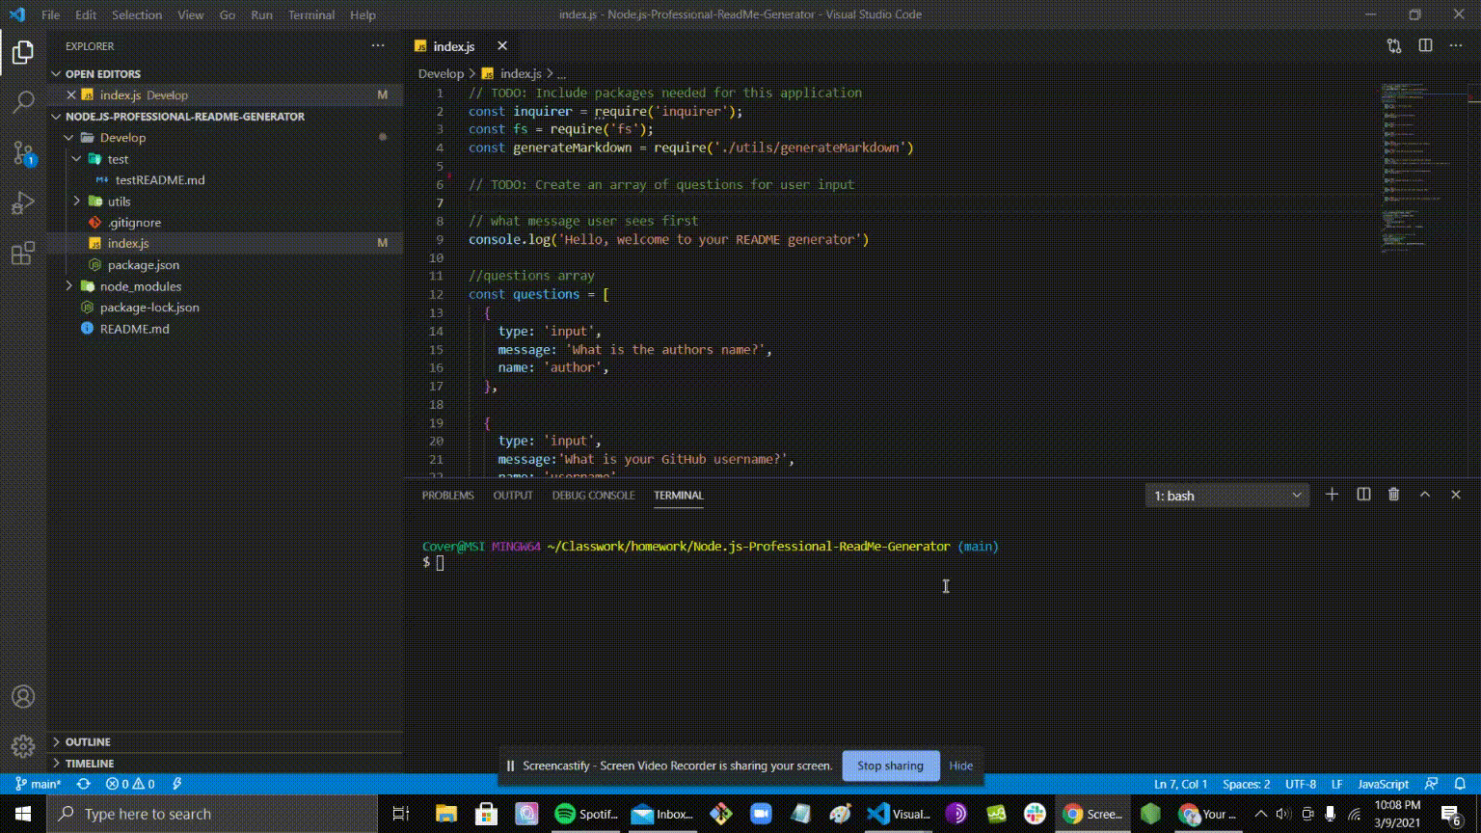Click Open Changes icon in editor toolbar
The height and width of the screenshot is (833, 1481).
[1394, 46]
